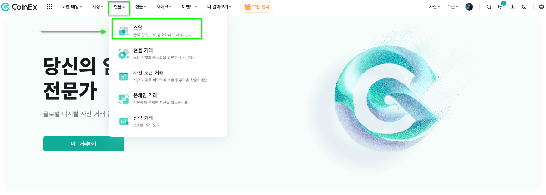Expand the 코인 매입 dropdown

pyautogui.click(x=72, y=7)
